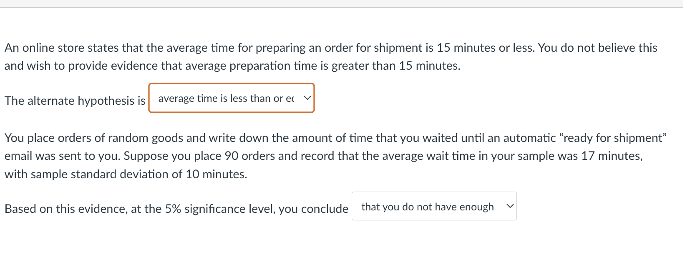The height and width of the screenshot is (268, 685).
Task: Click the down arrow beside 'less than or eq' text
Action: [x=307, y=98]
